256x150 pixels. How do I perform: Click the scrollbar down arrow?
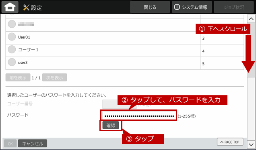coord(251,144)
